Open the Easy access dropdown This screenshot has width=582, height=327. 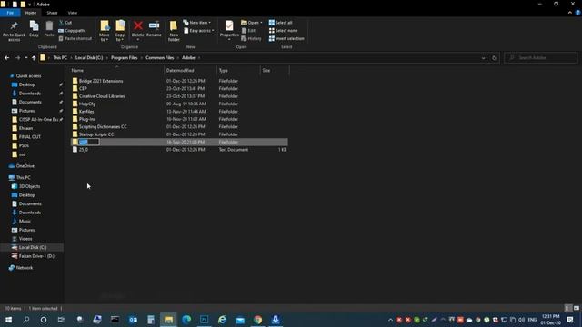tap(198, 31)
